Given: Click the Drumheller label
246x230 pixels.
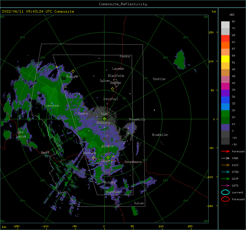Looking at the screenshot, I should pos(160,135).
